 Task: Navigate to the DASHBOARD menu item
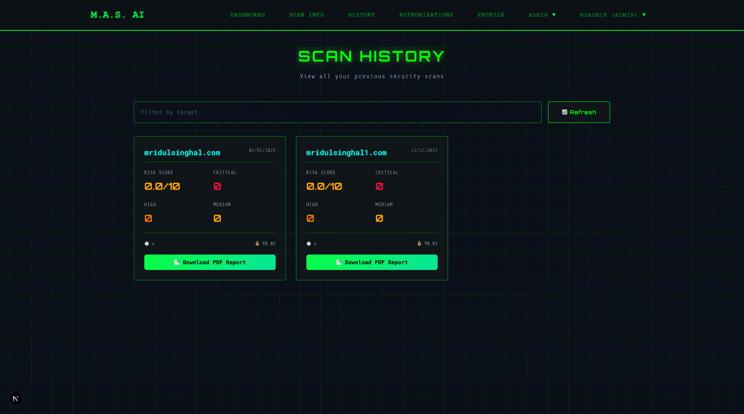(248, 15)
